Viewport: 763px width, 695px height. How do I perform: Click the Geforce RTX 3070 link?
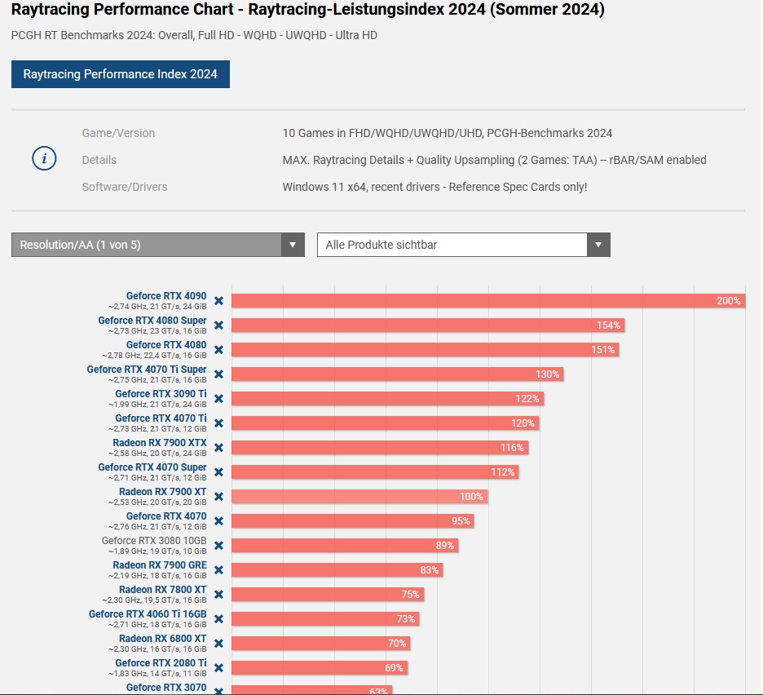tap(166, 687)
